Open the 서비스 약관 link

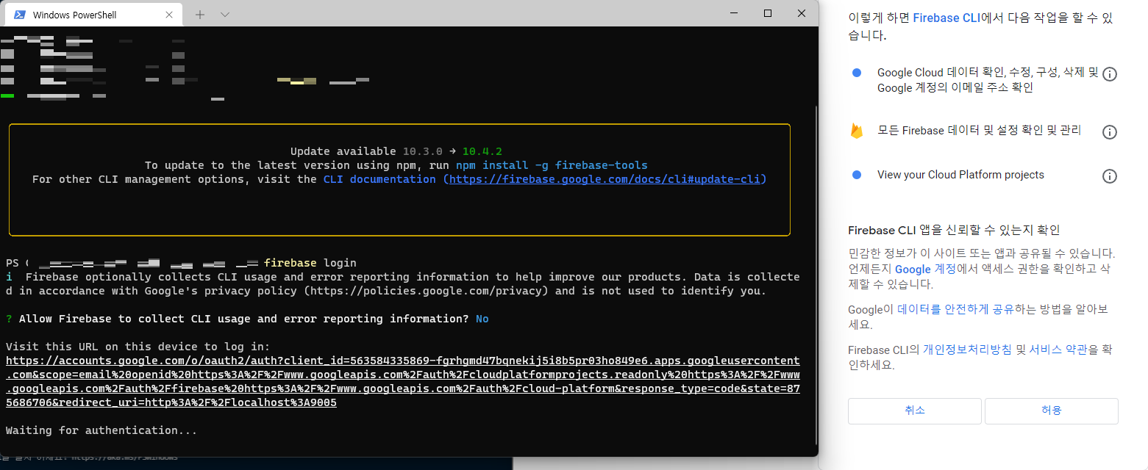coord(1058,350)
